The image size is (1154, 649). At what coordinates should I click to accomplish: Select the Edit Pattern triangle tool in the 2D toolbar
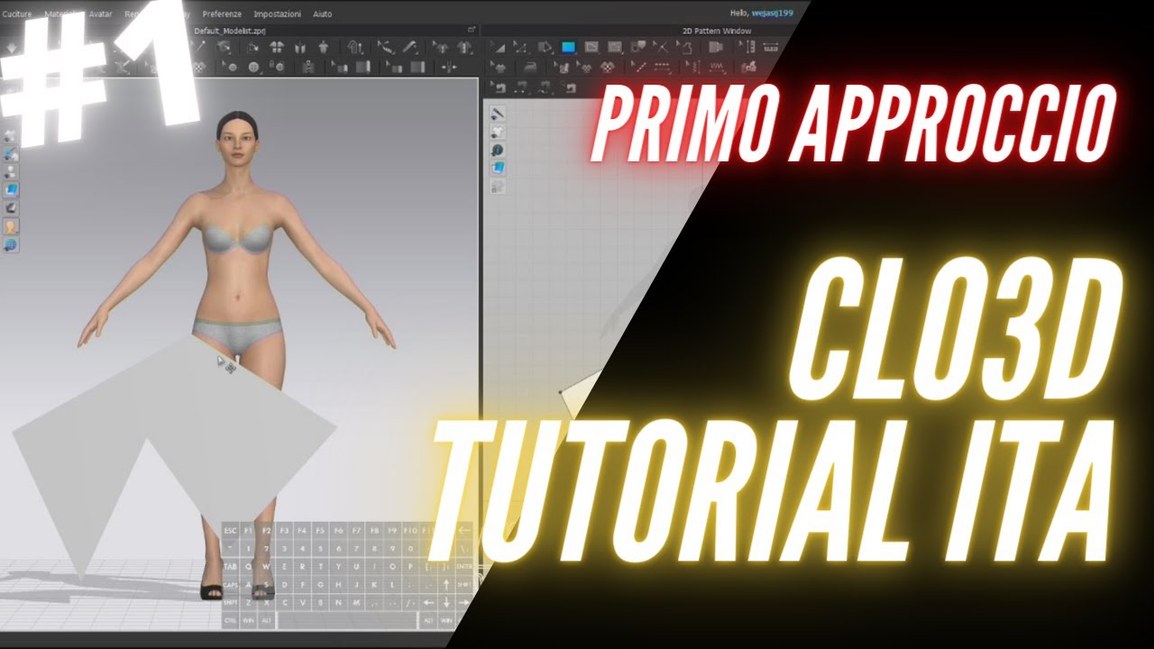click(x=499, y=47)
